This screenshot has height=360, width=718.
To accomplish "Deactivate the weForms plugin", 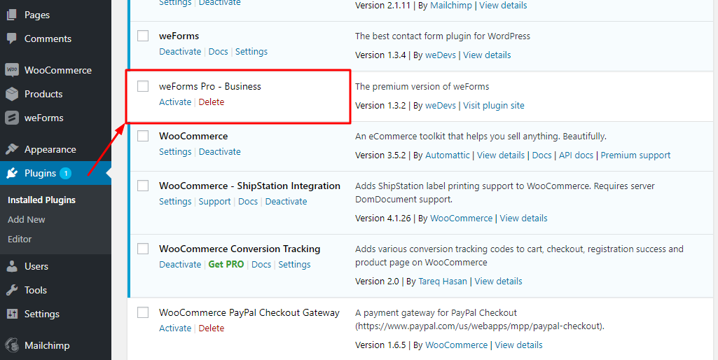I will point(180,52).
